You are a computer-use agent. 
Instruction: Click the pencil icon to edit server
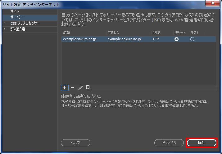80,88
